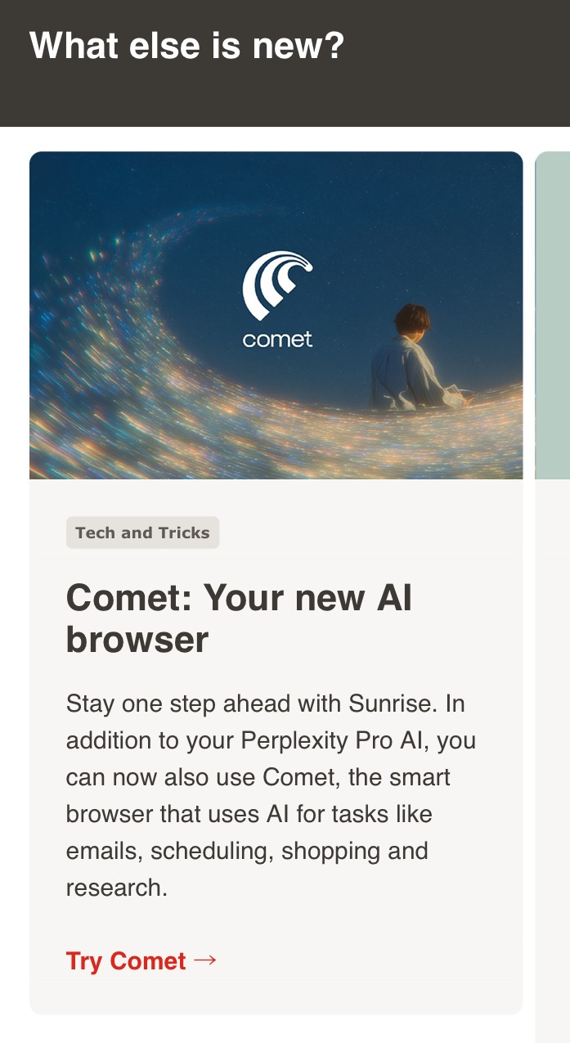Show the partially visible green card image
The height and width of the screenshot is (1043, 570).
point(553,315)
